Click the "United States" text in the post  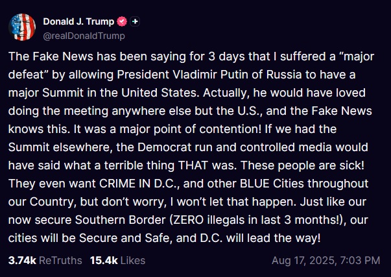click(161, 93)
